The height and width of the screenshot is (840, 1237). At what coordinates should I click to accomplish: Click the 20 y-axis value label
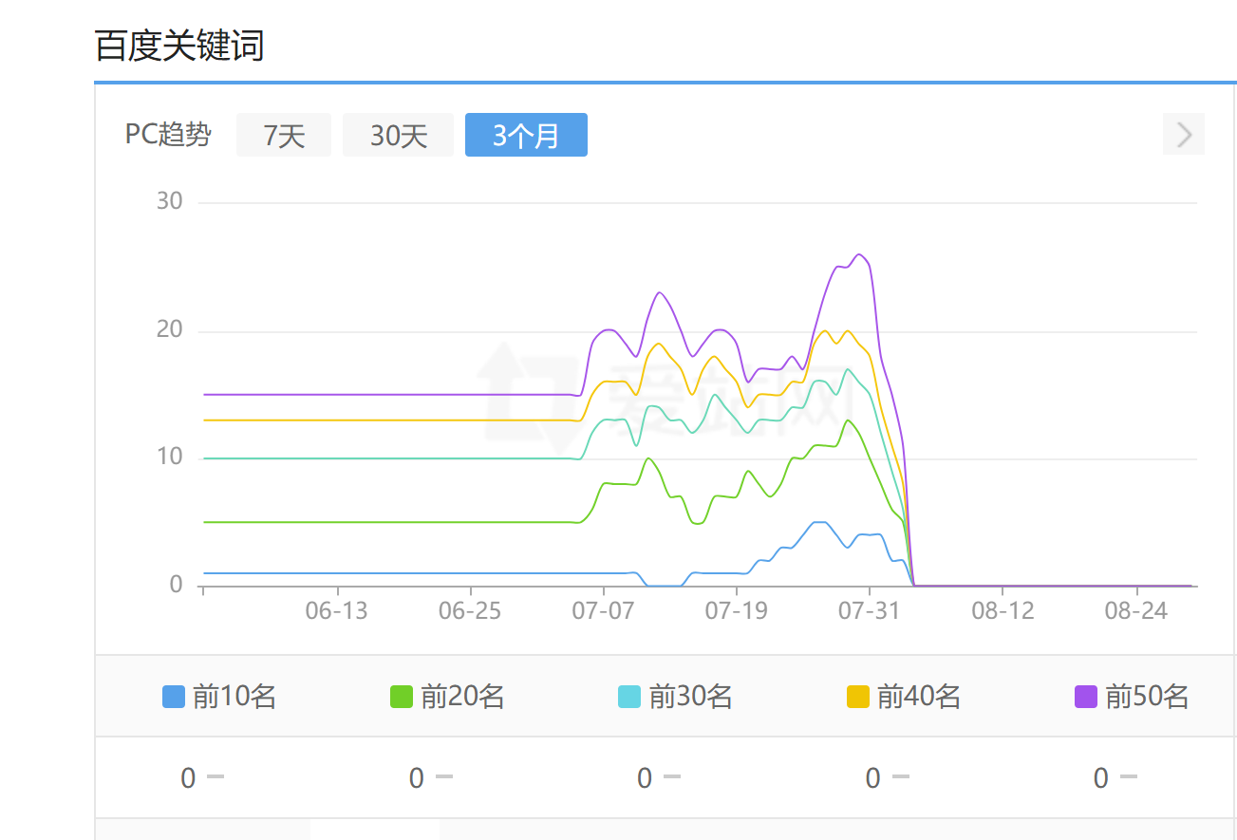[x=170, y=330]
